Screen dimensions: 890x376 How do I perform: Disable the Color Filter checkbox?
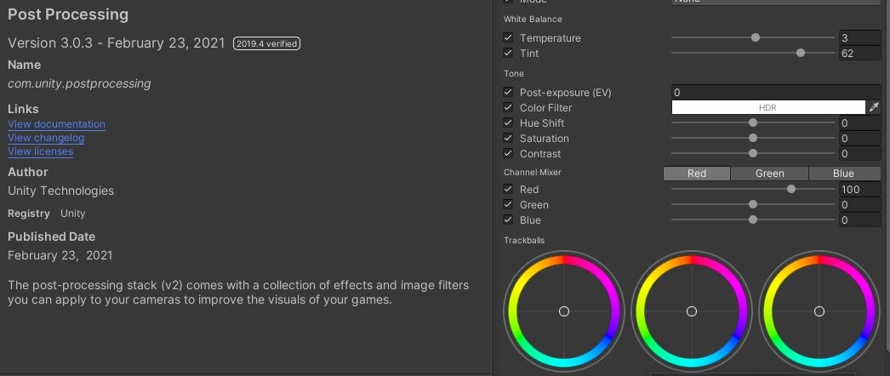(x=508, y=107)
